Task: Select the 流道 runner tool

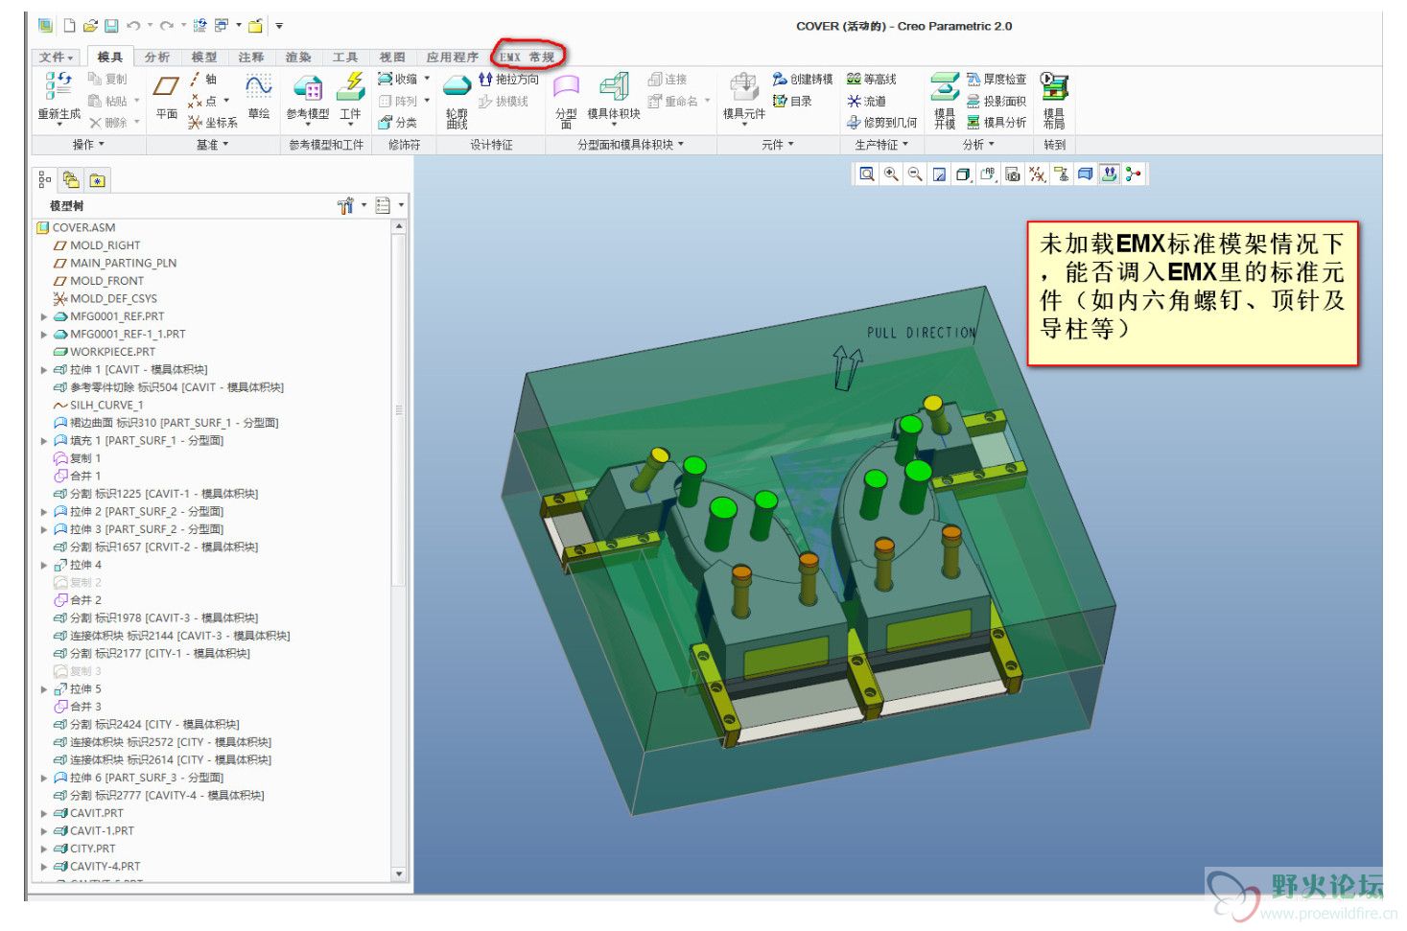Action: (x=866, y=101)
